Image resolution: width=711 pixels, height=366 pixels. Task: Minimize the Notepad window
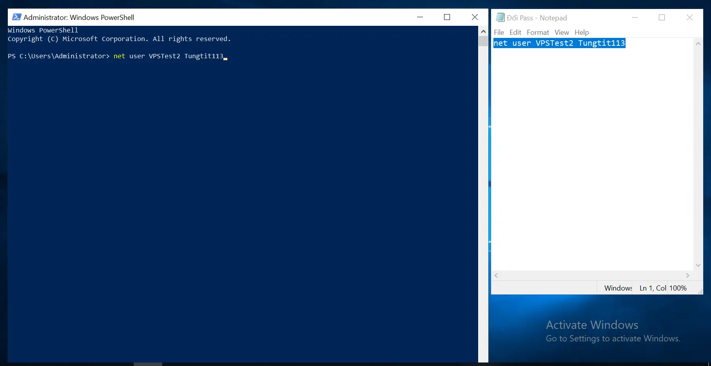(635, 18)
